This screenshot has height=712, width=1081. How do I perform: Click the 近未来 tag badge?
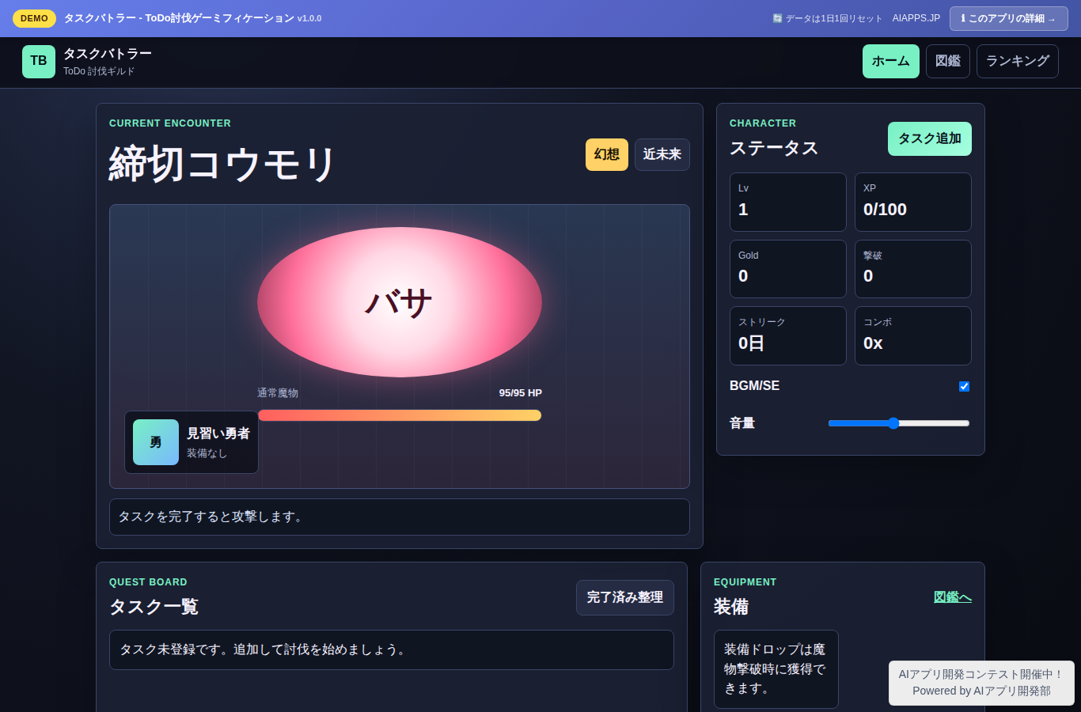[x=662, y=155]
